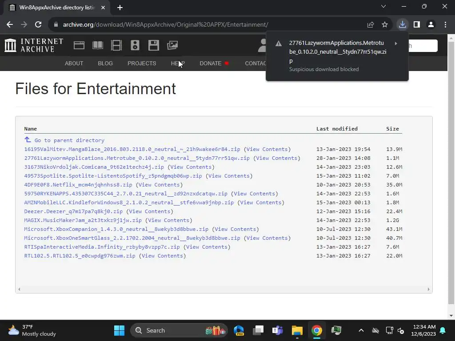Download the Netflix zip file

click(x=78, y=185)
